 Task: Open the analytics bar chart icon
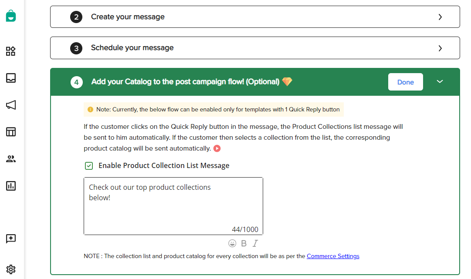tap(11, 186)
